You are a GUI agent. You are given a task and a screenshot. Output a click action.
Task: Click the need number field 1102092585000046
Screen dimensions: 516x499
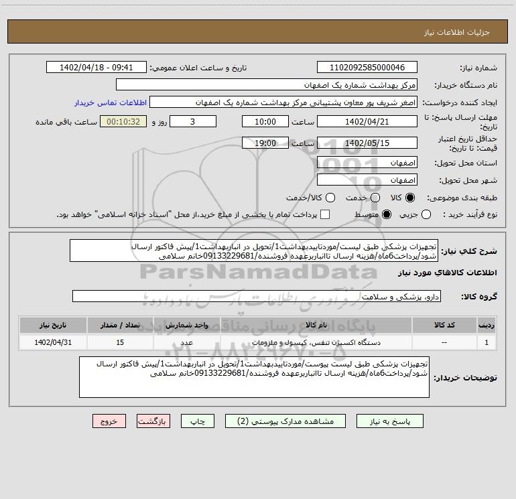tap(367, 68)
